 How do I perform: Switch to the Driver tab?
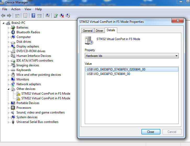coord(99,31)
